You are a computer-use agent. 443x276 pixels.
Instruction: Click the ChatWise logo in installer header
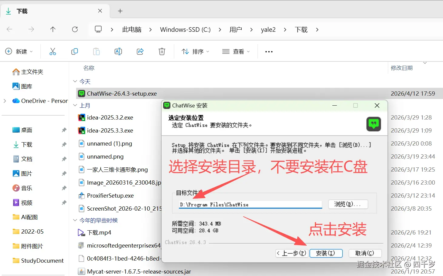(374, 124)
